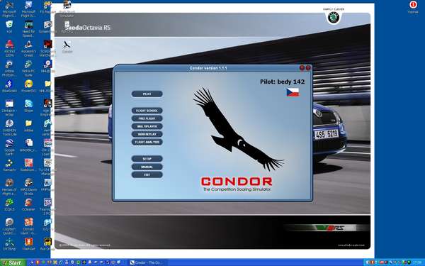
Task: Open FLIGHT ANALYSIS in Condor
Action: pos(147,143)
